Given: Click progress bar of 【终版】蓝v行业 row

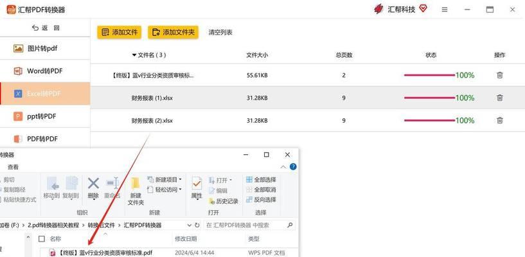Looking at the screenshot, I should pyautogui.click(x=430, y=75).
